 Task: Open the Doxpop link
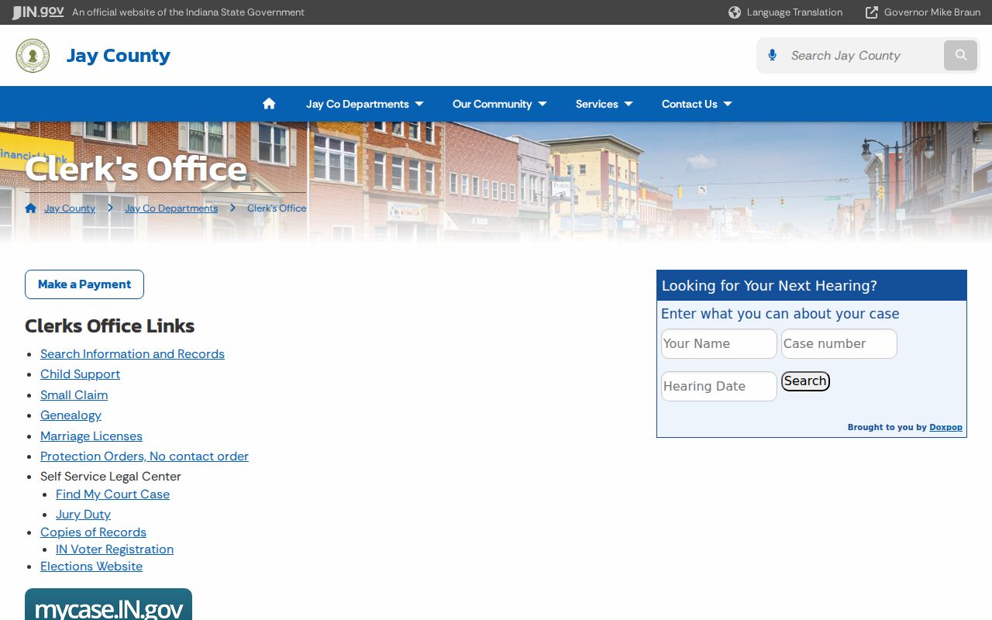pos(946,427)
